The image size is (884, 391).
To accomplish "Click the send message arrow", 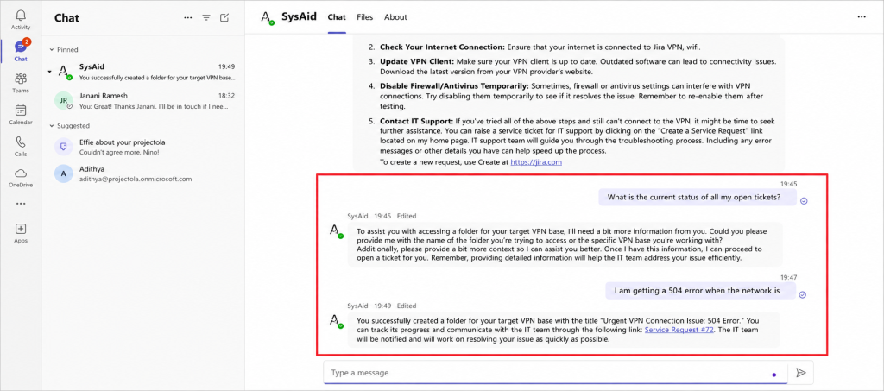I will click(800, 372).
